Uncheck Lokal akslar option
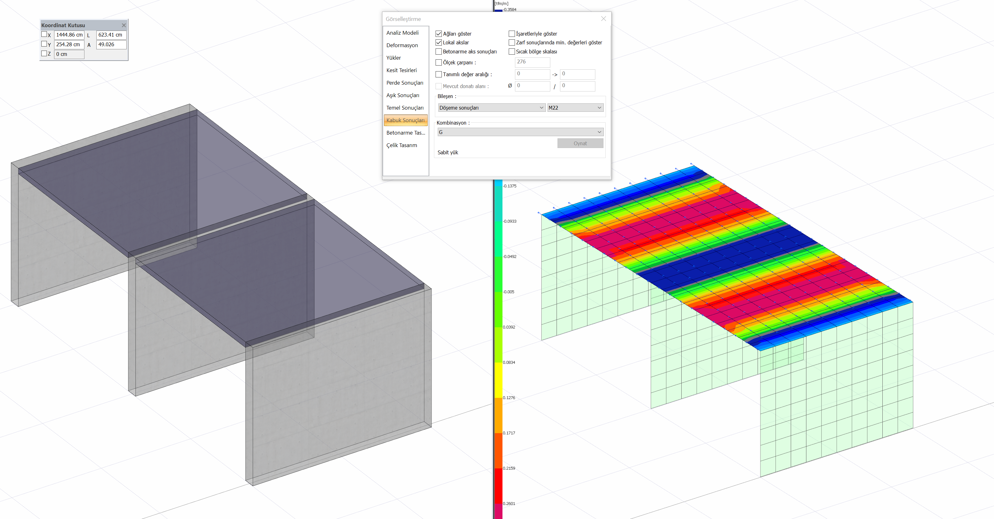Viewport: 994px width, 519px height. pyautogui.click(x=438, y=42)
